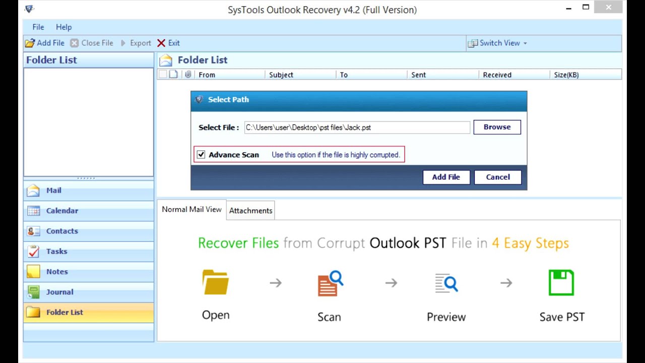Click the Browse button
Image resolution: width=645 pixels, height=363 pixels.
[497, 127]
